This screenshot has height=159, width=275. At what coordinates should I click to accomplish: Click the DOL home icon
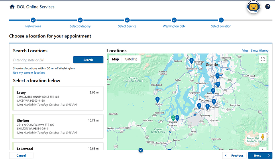click(x=12, y=7)
